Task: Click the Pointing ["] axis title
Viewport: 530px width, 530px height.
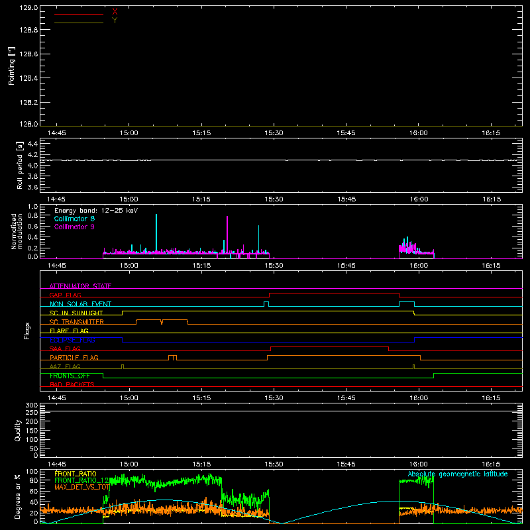Action: tap(11, 66)
